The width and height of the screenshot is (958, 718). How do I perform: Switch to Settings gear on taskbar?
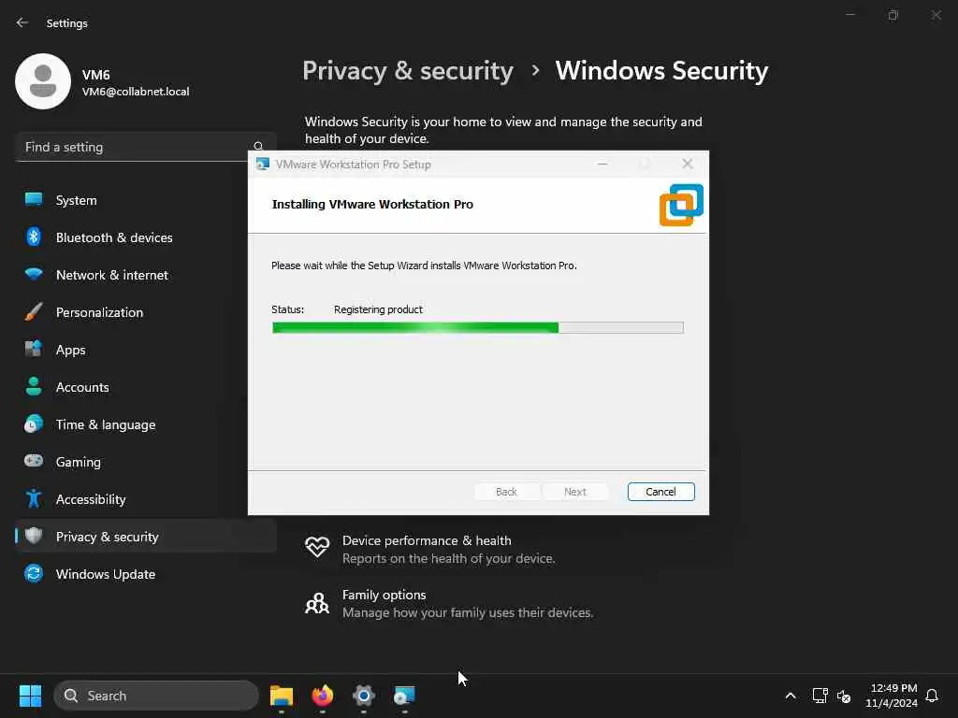pos(364,696)
